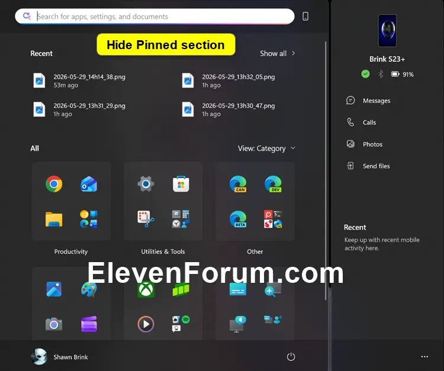Open Messages in the phone panel
Image resolution: width=444 pixels, height=371 pixels.
pyautogui.click(x=368, y=101)
